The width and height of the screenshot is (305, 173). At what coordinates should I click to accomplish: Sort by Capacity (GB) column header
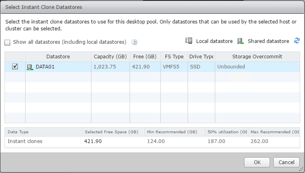click(110, 56)
